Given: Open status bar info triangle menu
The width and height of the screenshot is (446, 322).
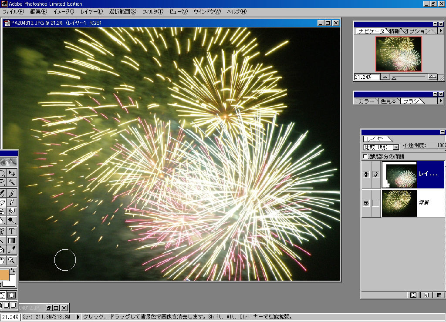Looking at the screenshot, I should (78, 317).
